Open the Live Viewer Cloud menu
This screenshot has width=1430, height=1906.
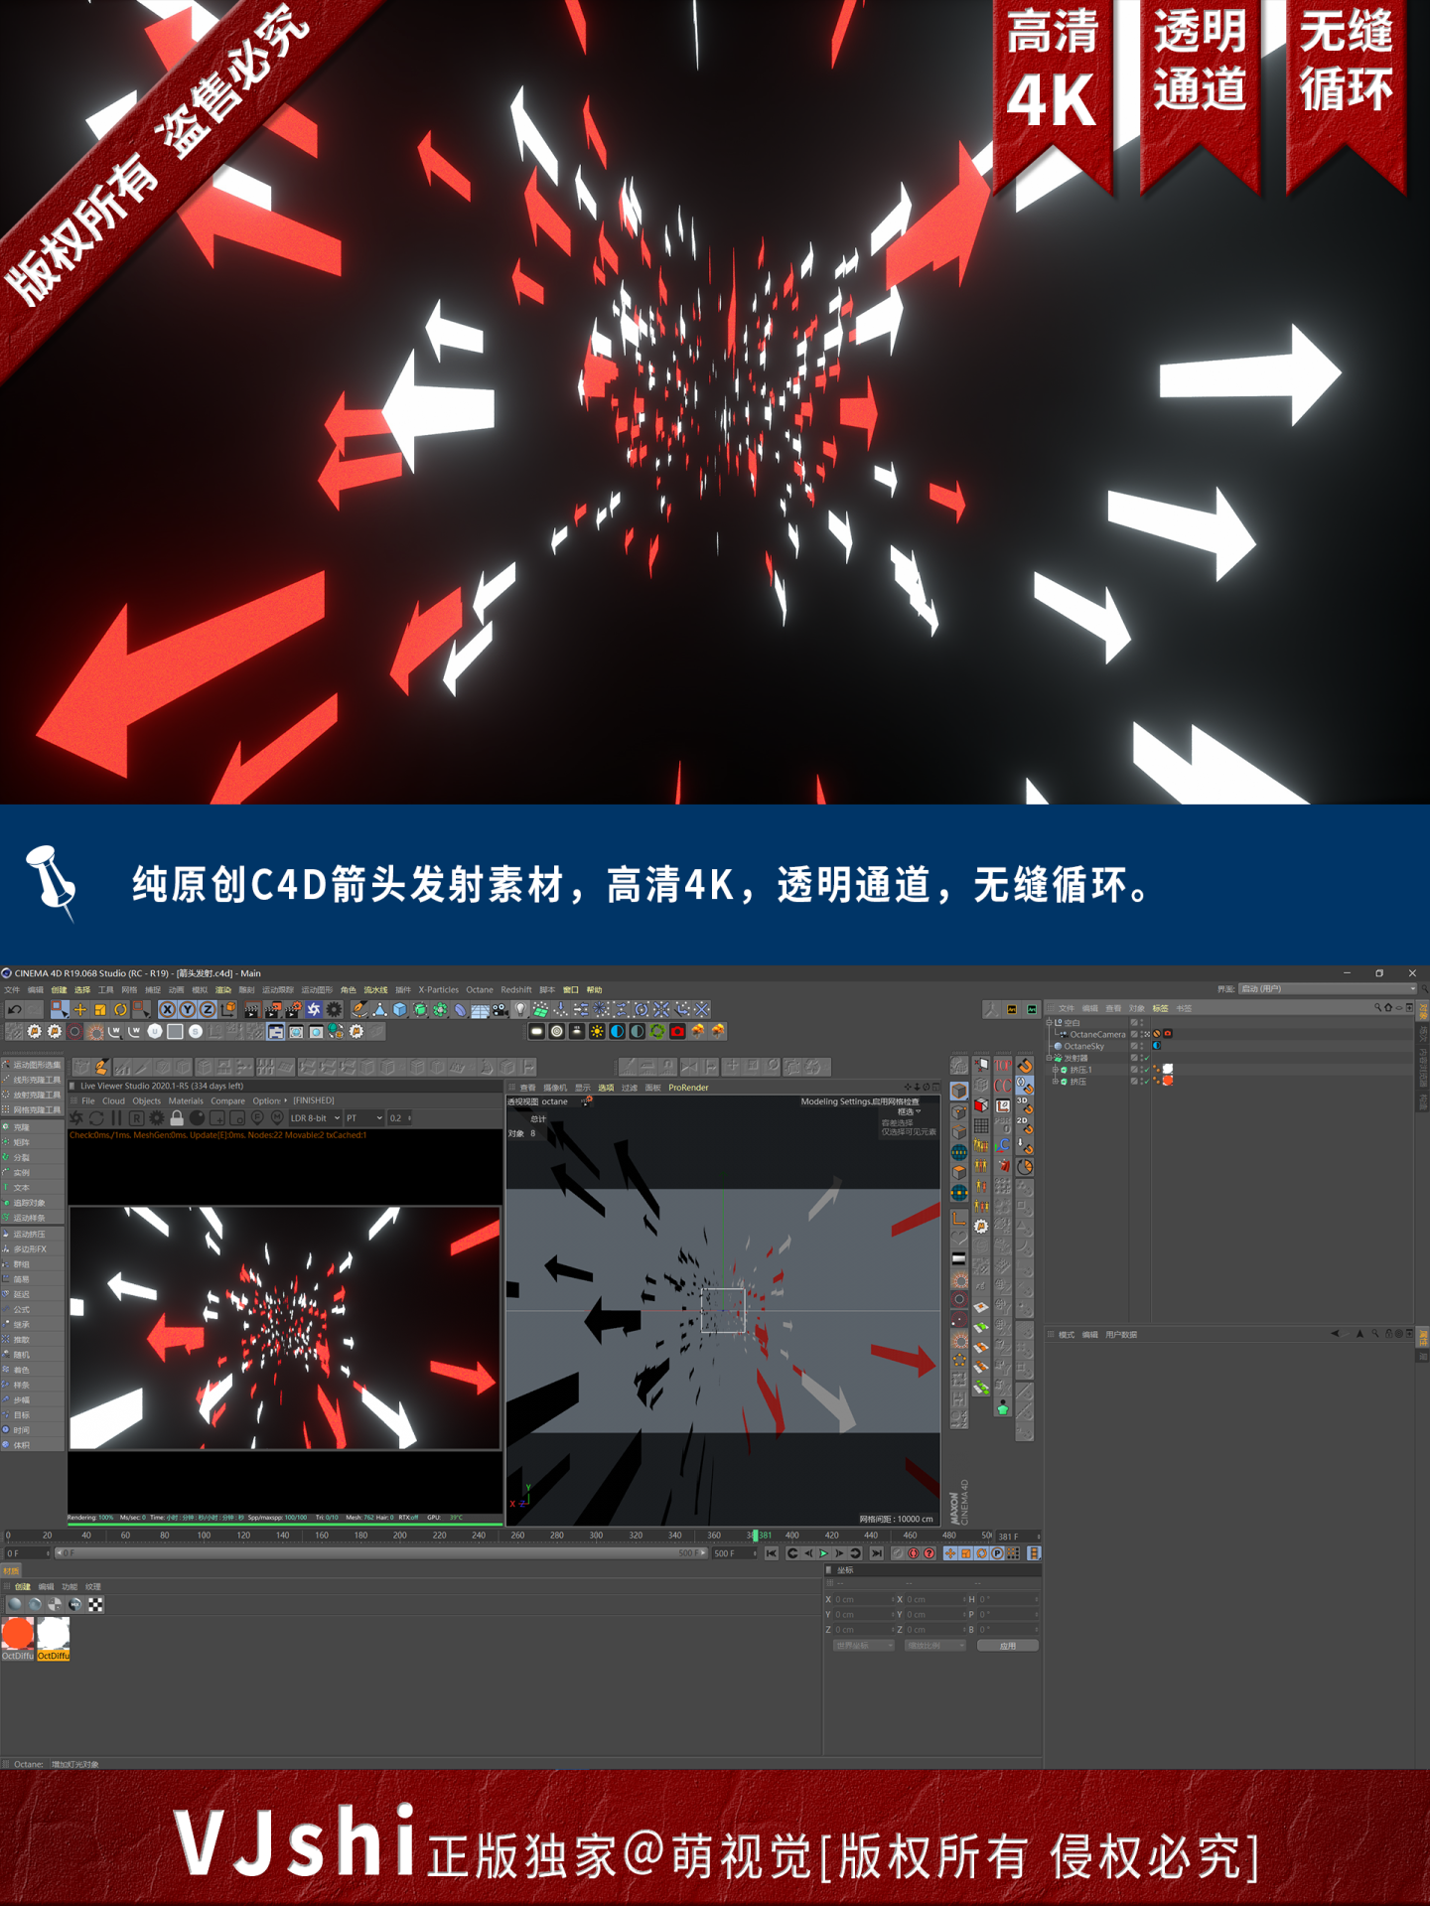coord(114,1101)
